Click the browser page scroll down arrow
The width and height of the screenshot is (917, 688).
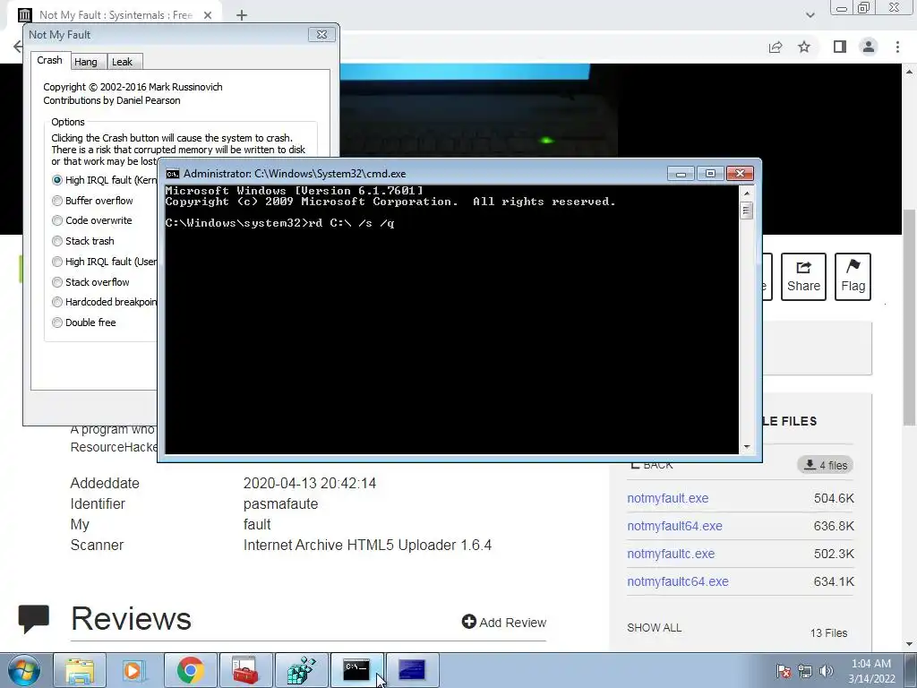[909, 644]
